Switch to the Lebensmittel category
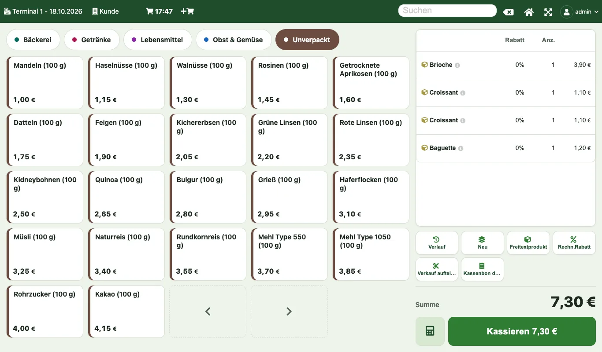 click(157, 40)
